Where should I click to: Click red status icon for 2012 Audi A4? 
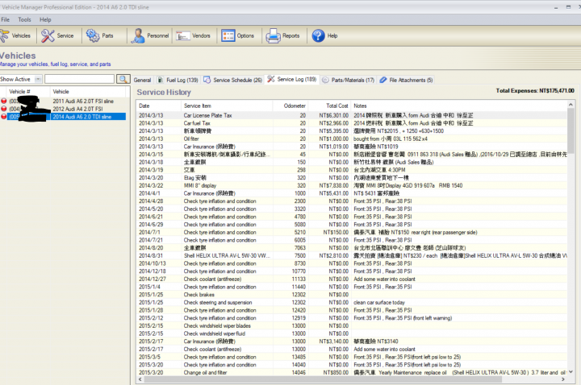point(4,109)
